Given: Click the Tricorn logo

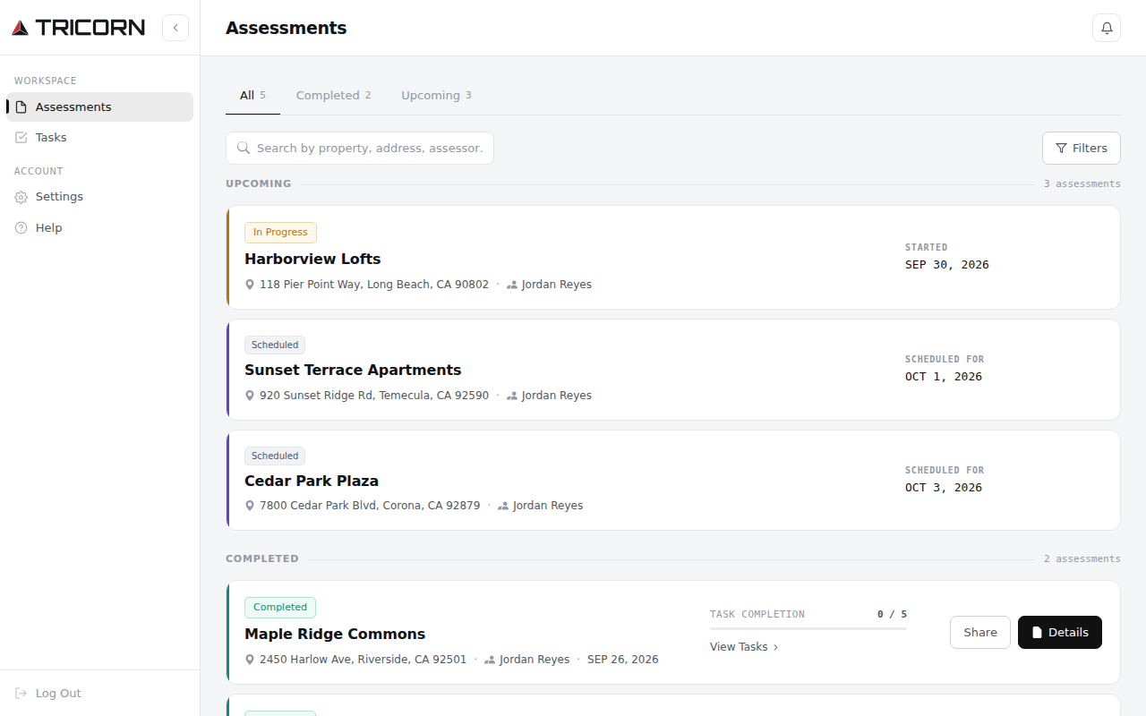Looking at the screenshot, I should (78, 28).
